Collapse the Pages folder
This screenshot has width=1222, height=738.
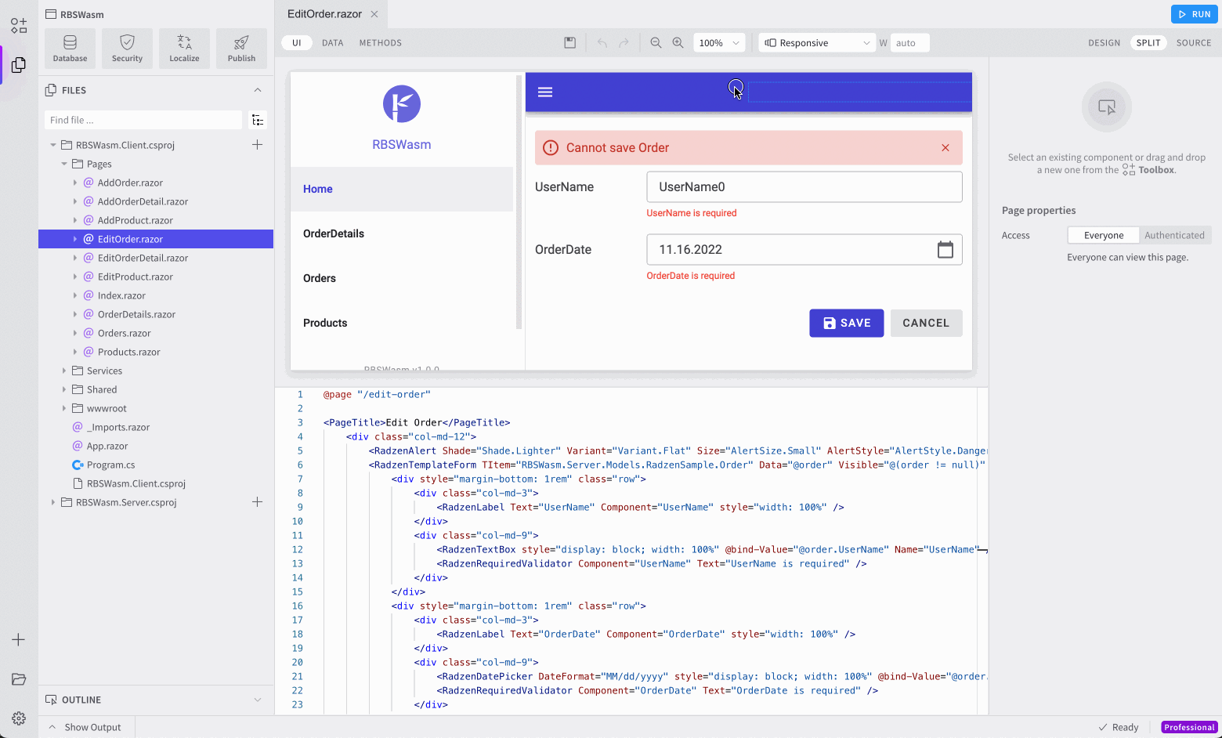point(64,164)
